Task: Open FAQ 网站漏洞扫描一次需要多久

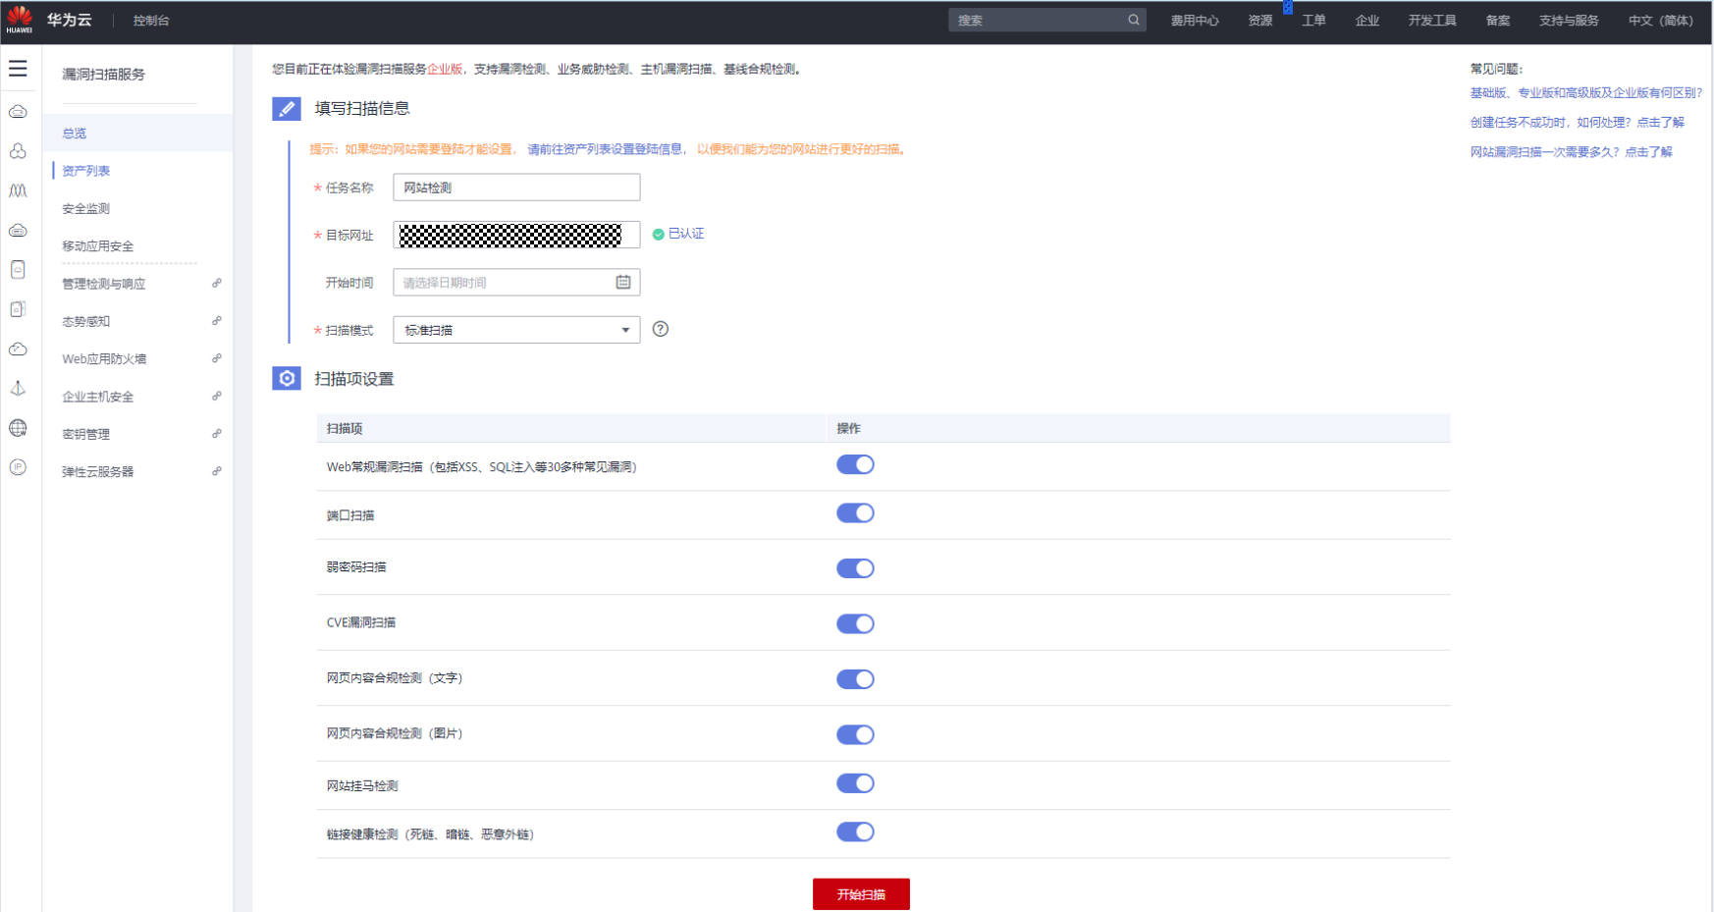Action: [1571, 152]
